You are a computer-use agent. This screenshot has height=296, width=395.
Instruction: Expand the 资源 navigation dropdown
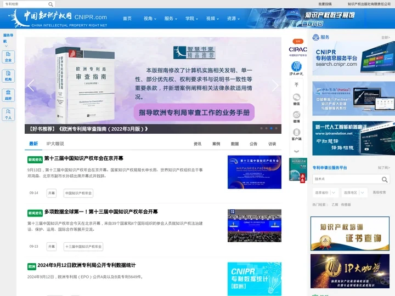pos(233,19)
